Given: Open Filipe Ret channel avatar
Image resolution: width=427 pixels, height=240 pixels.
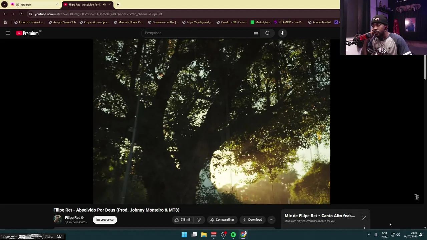Looking at the screenshot, I should [58, 219].
